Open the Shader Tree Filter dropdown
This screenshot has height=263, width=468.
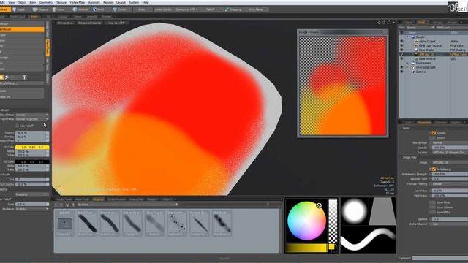[x=421, y=28]
